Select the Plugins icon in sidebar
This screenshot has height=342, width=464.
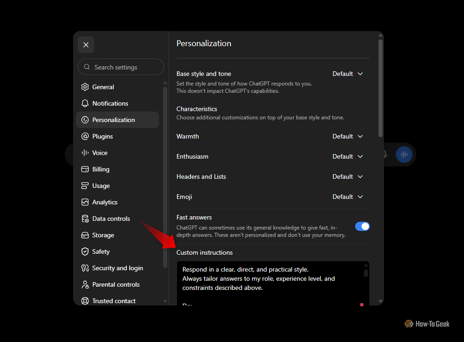pos(85,136)
